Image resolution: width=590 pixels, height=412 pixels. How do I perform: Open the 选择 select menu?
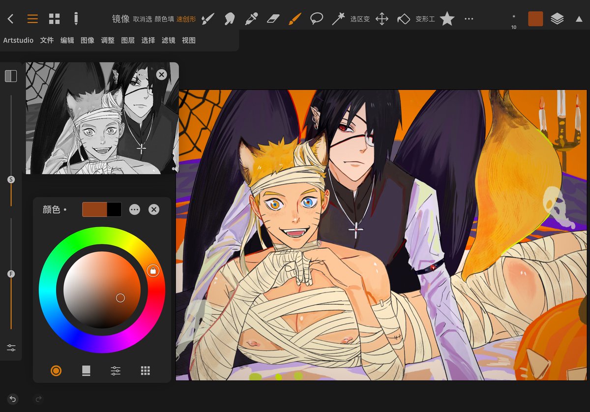click(148, 40)
